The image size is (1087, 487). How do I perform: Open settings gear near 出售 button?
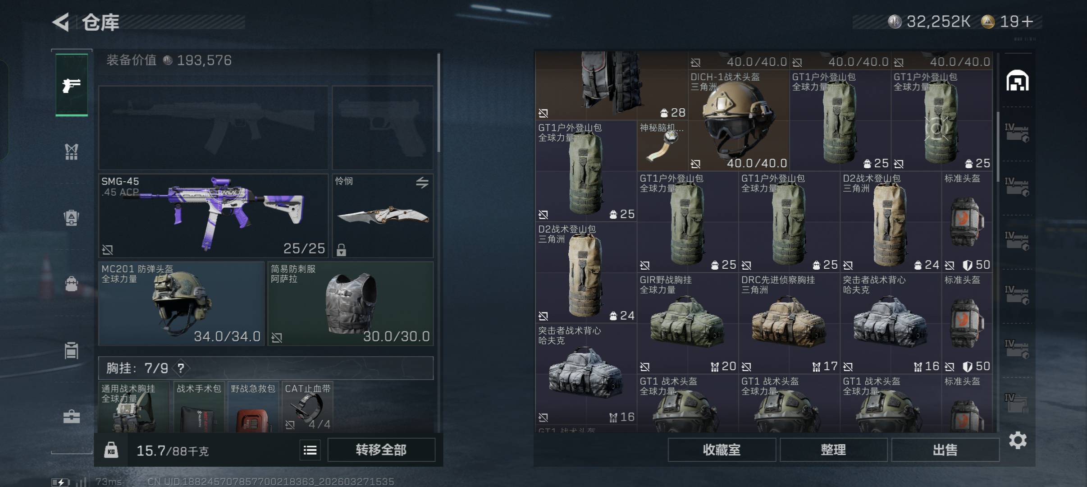[x=1018, y=440]
